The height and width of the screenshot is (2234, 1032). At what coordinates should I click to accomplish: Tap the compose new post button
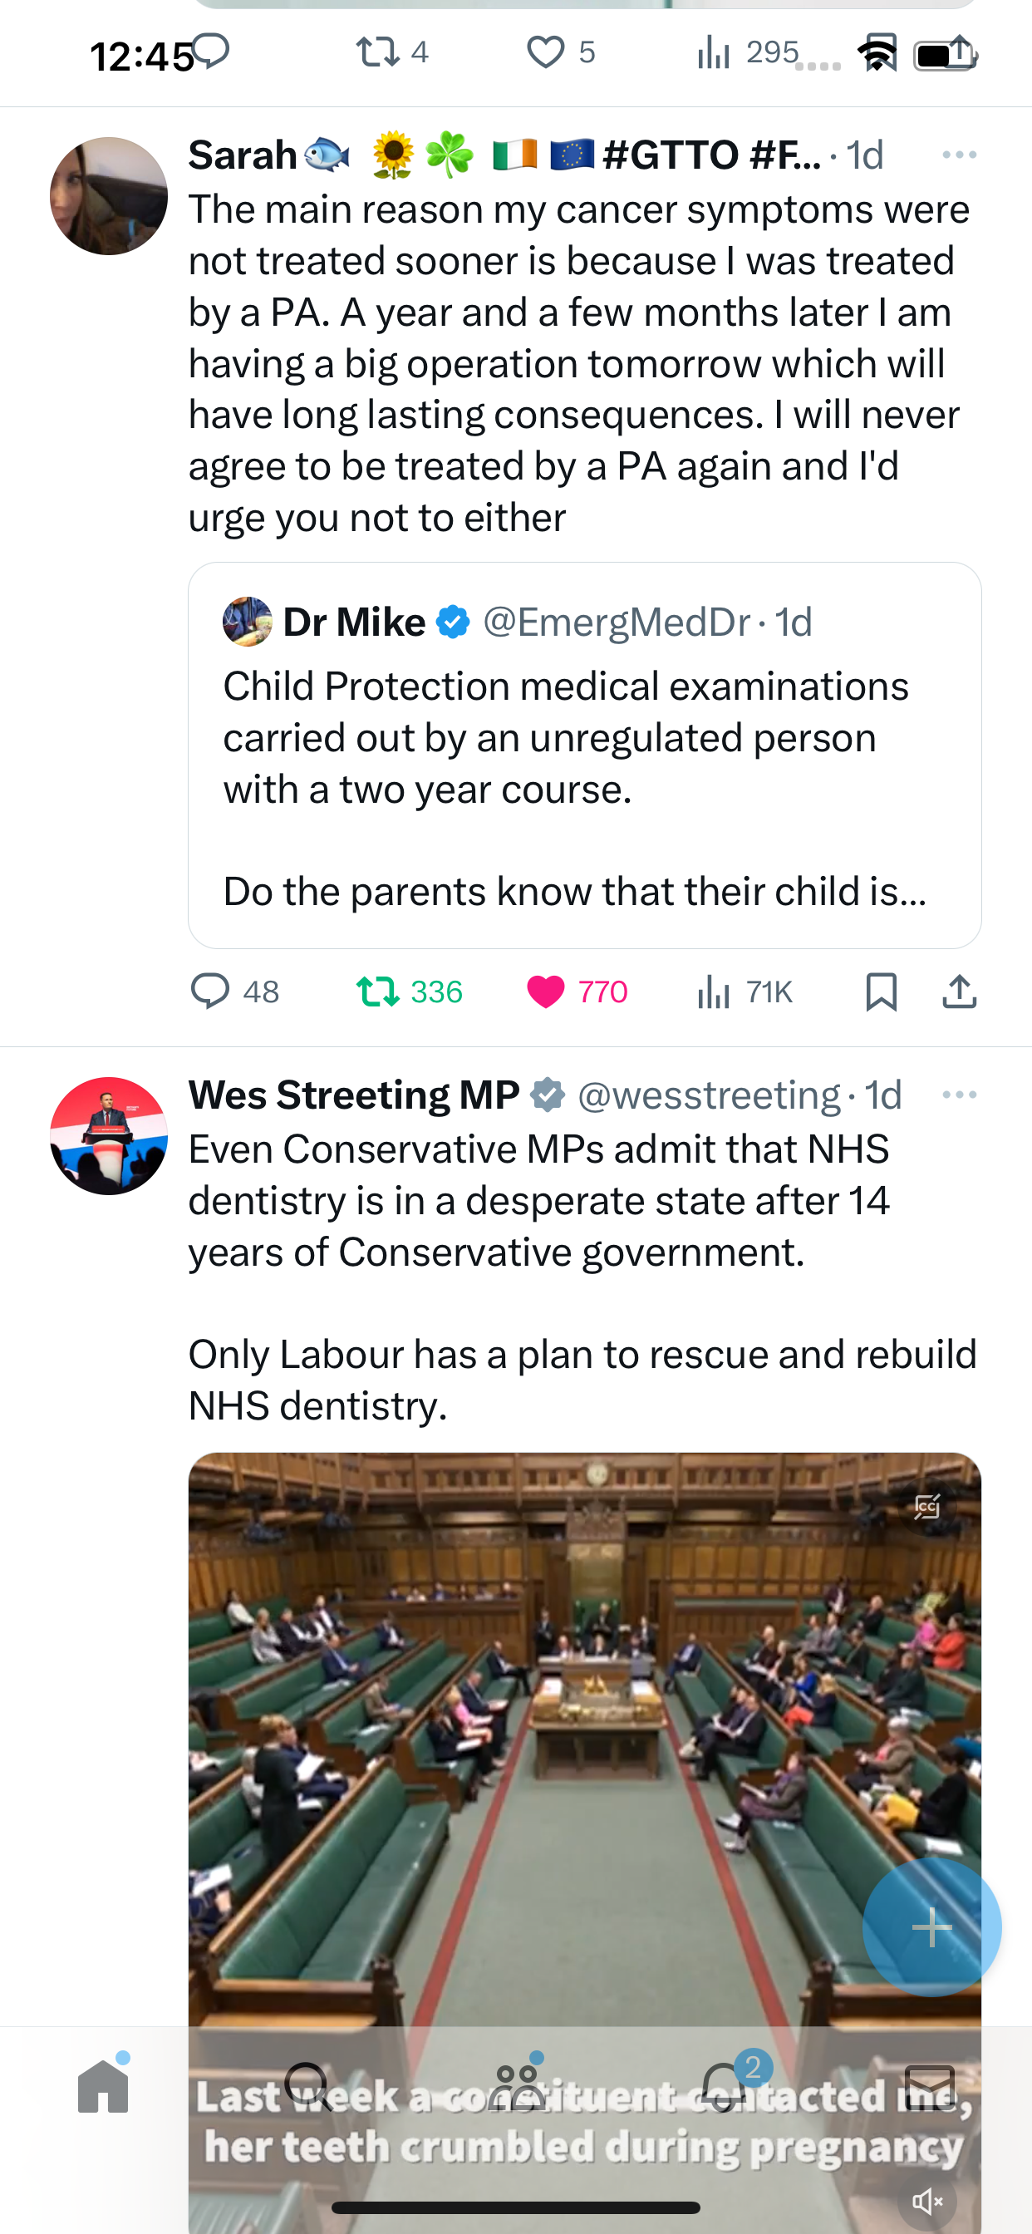(932, 1927)
